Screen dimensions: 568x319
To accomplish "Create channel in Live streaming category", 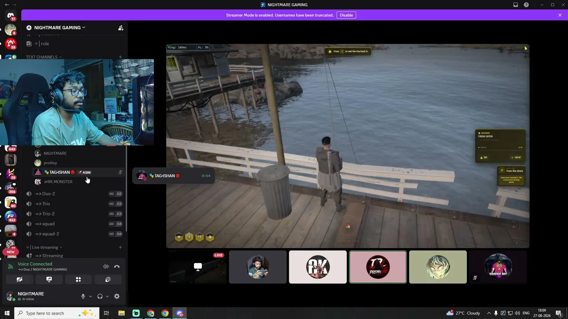I will pos(120,247).
